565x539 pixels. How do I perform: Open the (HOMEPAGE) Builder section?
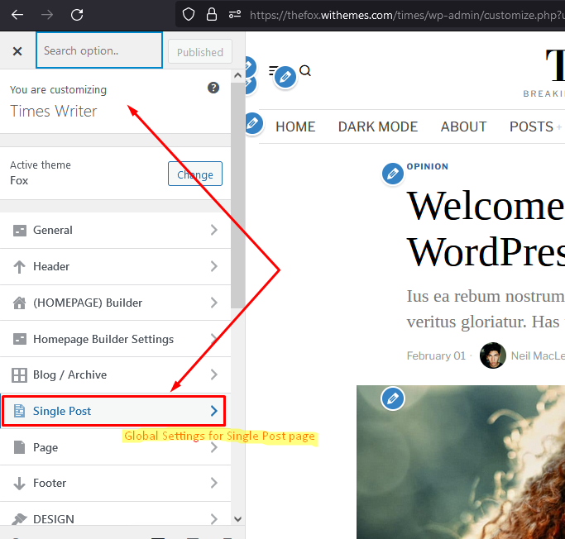(x=115, y=303)
